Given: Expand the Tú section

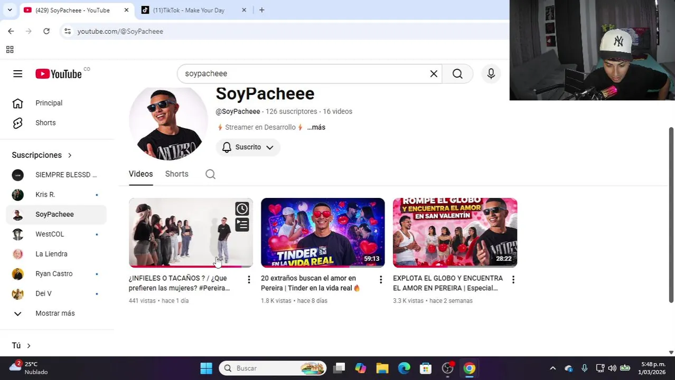Looking at the screenshot, I should point(21,346).
